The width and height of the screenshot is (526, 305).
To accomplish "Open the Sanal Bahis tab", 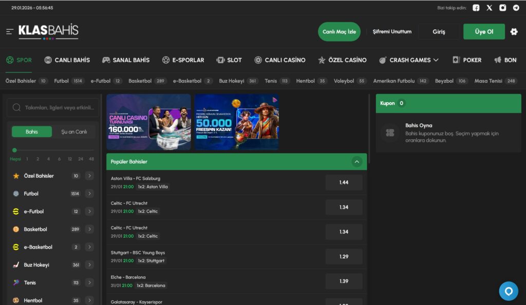I will pyautogui.click(x=126, y=60).
